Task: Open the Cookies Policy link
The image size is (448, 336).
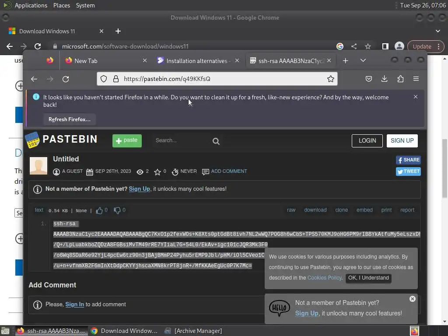Action: (x=324, y=278)
